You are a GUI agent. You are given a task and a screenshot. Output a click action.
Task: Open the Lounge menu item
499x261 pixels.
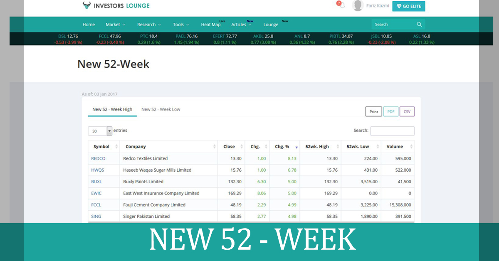pyautogui.click(x=271, y=25)
